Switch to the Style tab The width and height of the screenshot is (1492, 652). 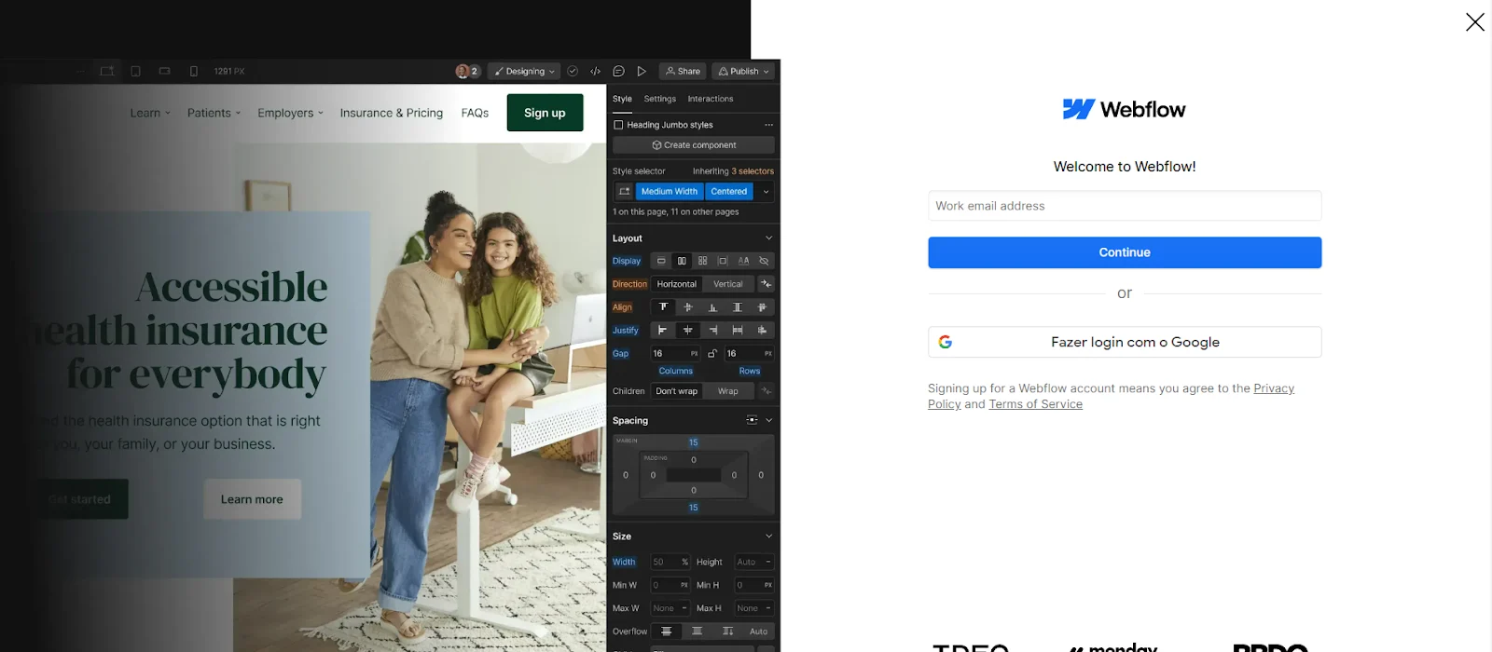point(622,99)
